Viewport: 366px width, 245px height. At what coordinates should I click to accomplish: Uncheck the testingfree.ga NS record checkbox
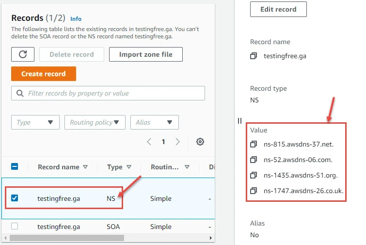(x=15, y=198)
